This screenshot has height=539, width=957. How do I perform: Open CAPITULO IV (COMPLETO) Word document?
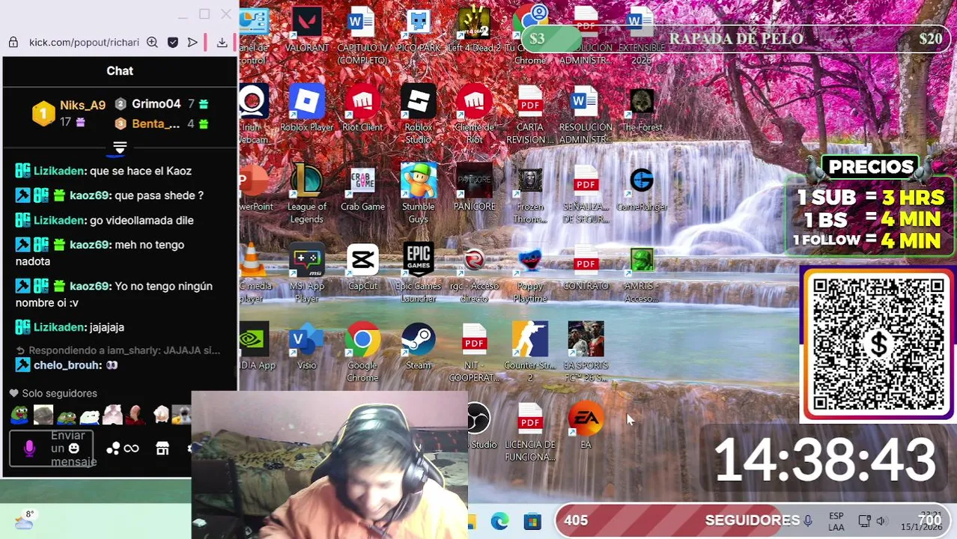pos(362,34)
